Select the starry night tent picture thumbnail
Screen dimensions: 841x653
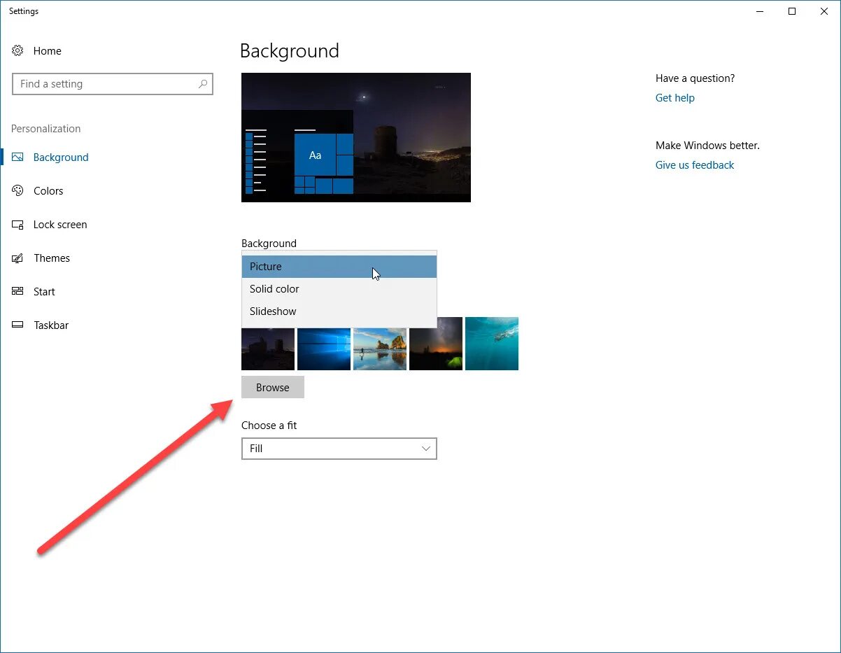(436, 344)
